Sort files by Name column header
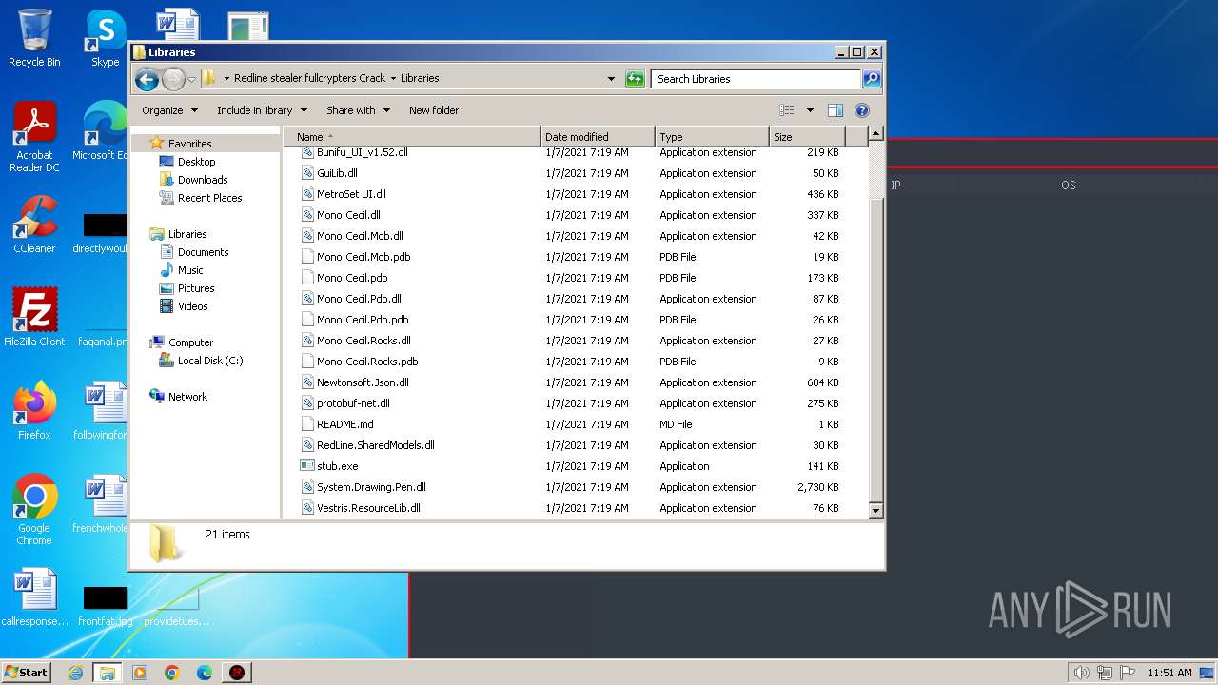The width and height of the screenshot is (1218, 685). (x=412, y=137)
